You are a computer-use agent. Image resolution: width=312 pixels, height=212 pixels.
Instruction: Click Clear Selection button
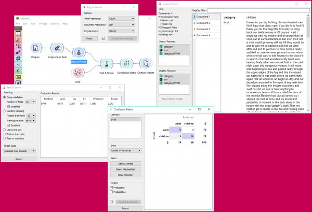tap(125, 175)
